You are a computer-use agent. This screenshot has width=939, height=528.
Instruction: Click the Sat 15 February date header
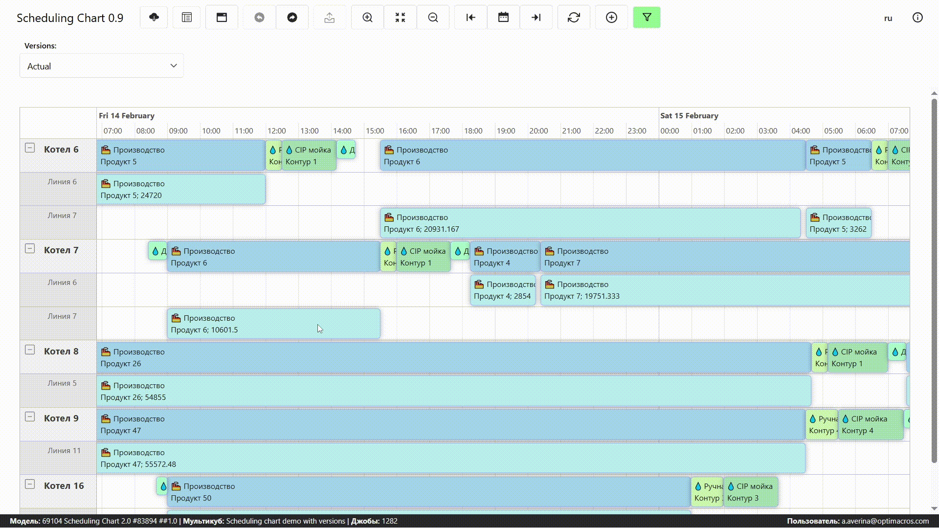coord(689,116)
